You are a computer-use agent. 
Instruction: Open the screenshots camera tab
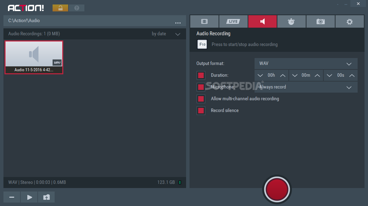click(x=321, y=21)
